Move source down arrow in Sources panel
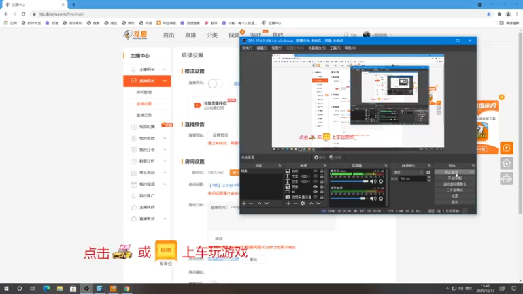 point(318,203)
